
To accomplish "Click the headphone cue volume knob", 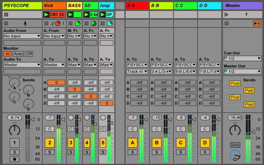I will click(x=235, y=155).
